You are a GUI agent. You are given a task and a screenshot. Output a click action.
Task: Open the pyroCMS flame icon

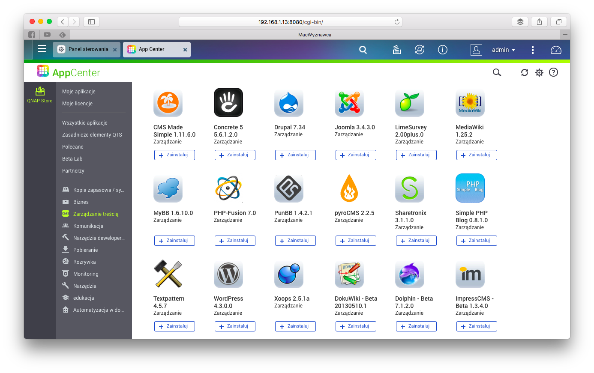click(x=349, y=188)
